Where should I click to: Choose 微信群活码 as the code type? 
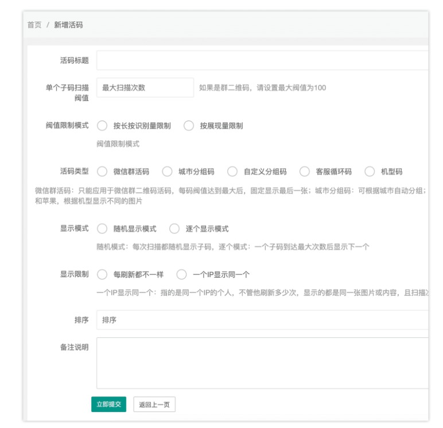click(x=102, y=171)
